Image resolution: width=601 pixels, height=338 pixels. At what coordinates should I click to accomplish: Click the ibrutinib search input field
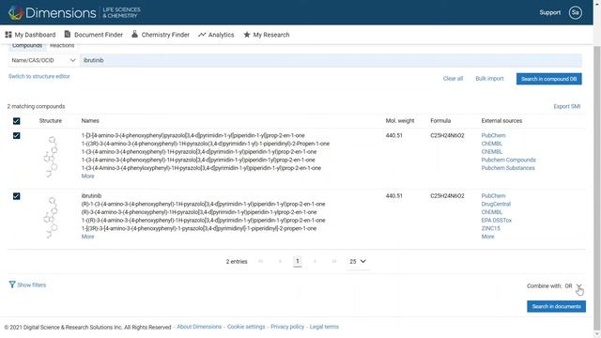(x=331, y=60)
